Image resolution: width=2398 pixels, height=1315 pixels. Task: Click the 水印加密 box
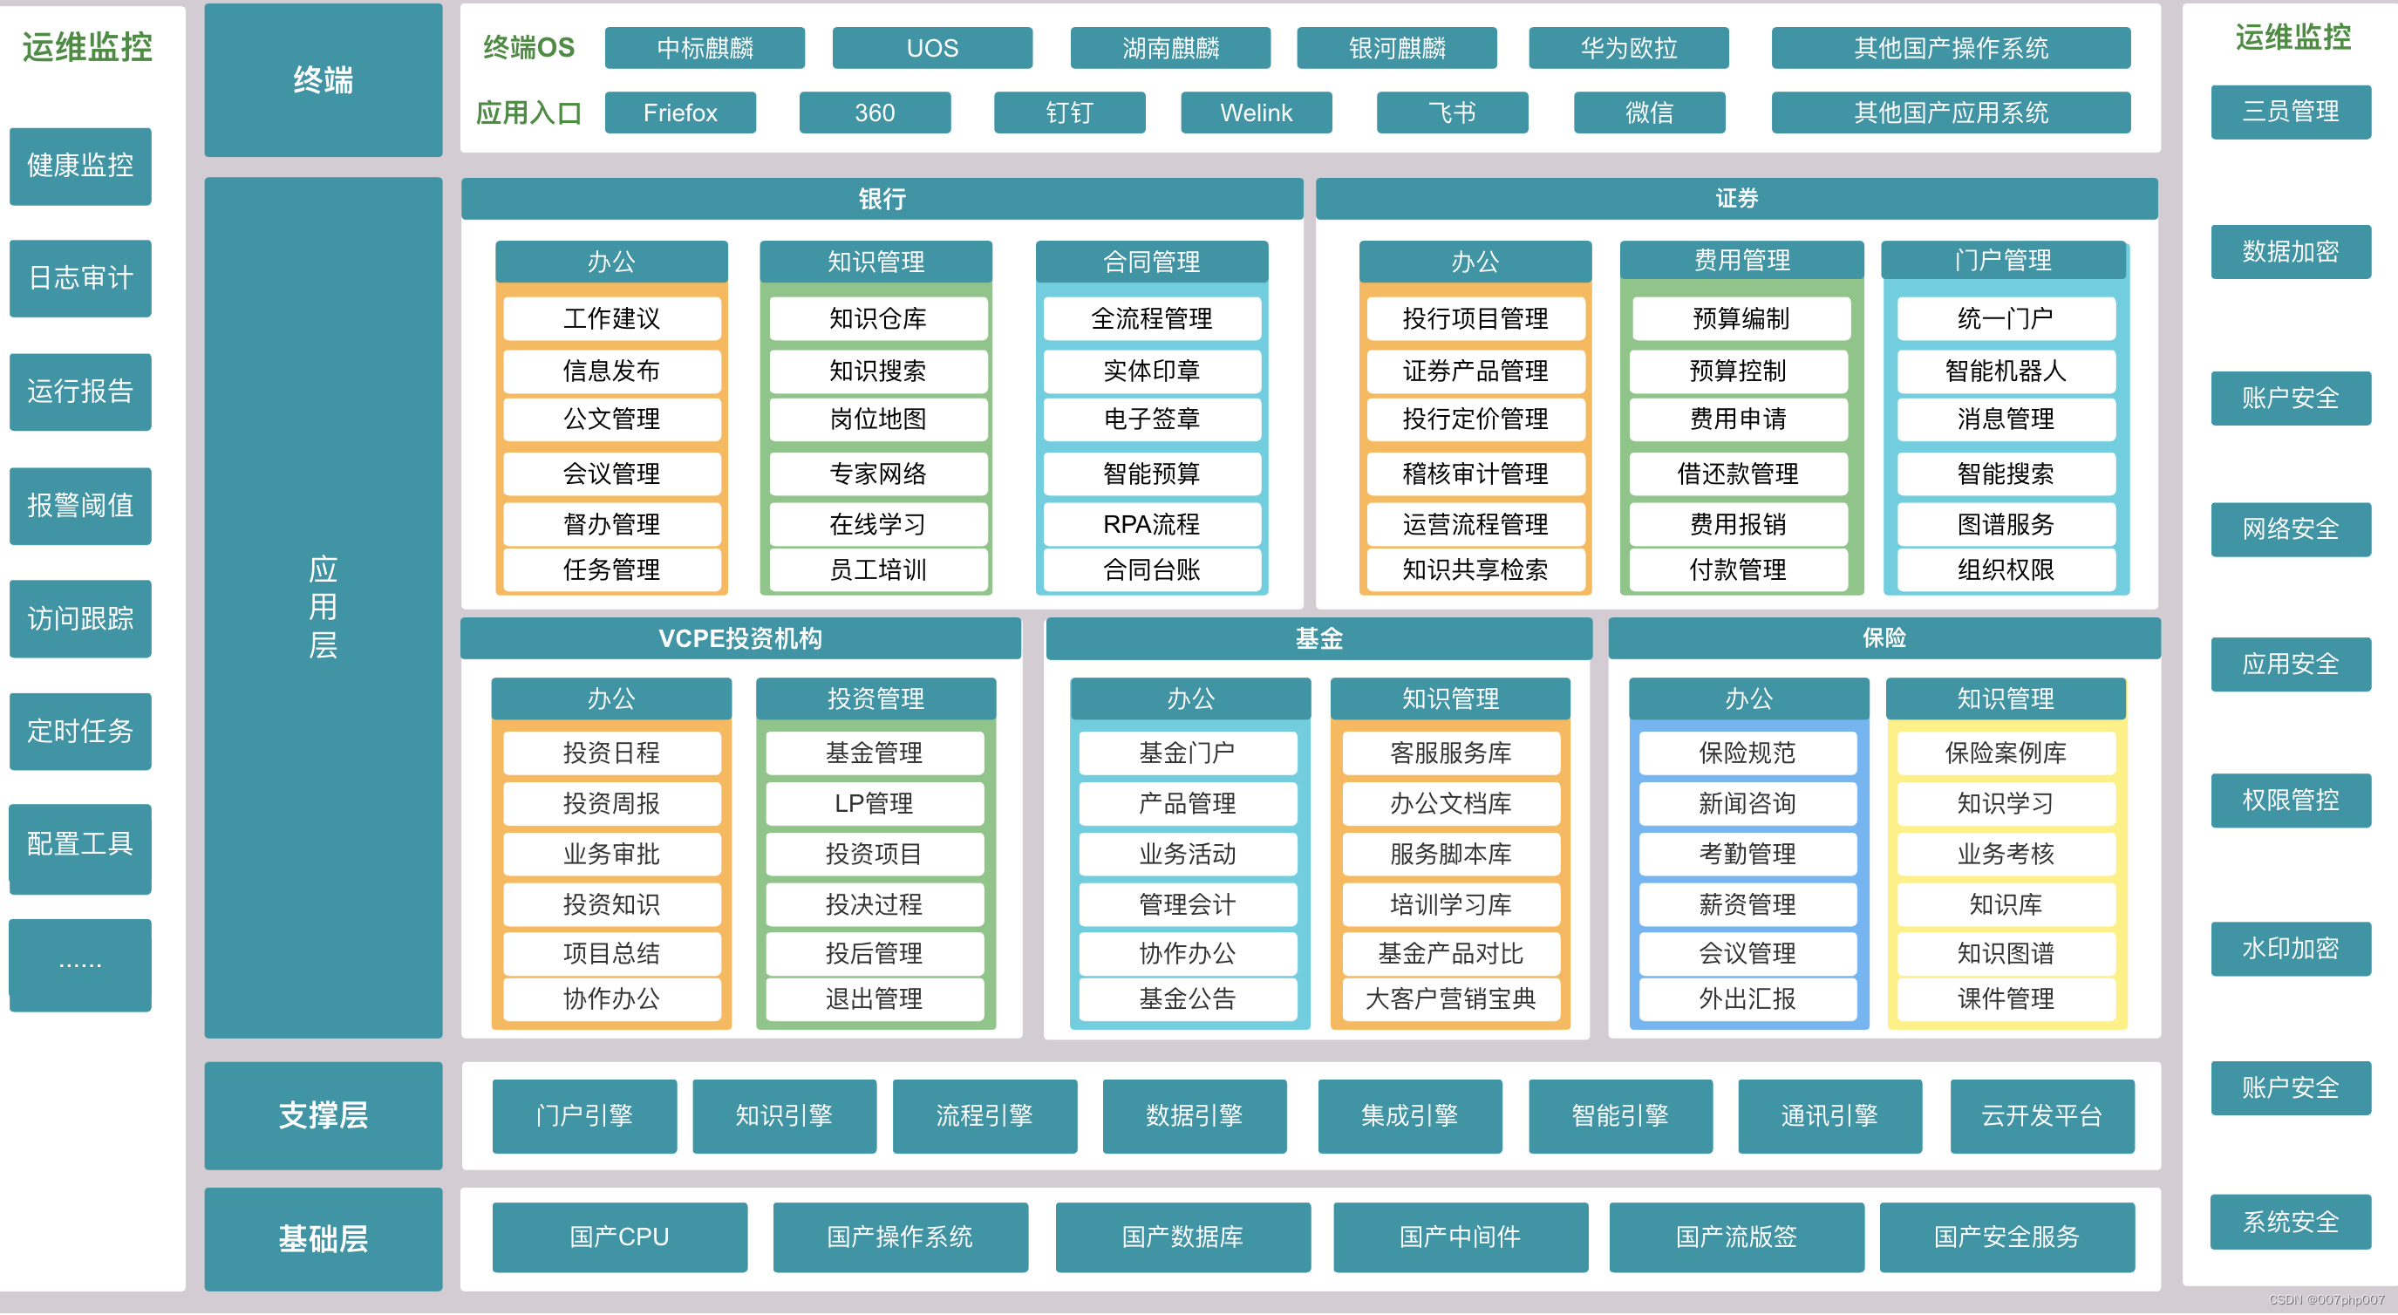click(2290, 950)
